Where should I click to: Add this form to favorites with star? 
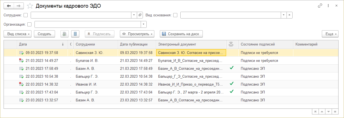point(30,6)
